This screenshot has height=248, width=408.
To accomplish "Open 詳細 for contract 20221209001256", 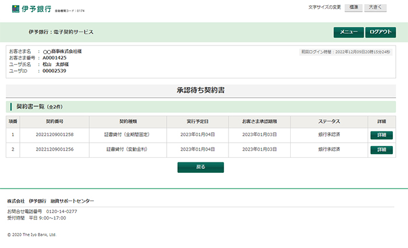I will 381,150.
